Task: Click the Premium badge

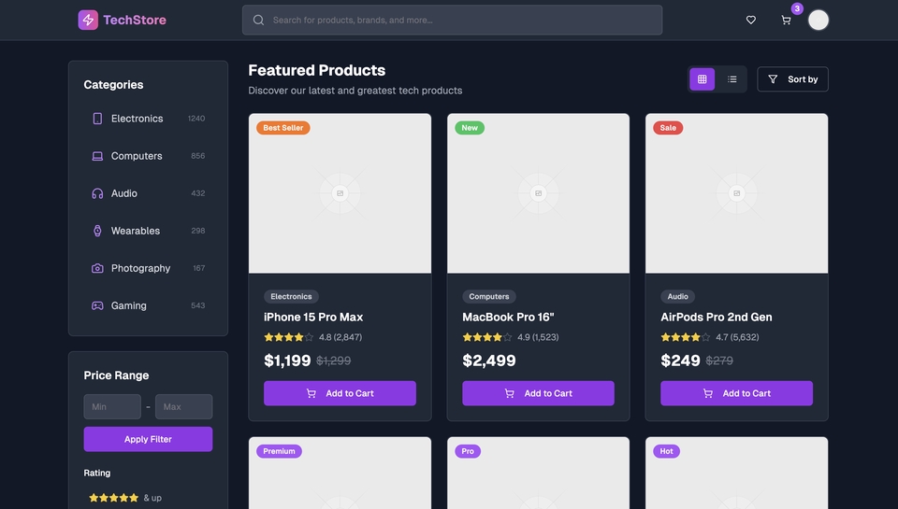Action: coord(279,451)
